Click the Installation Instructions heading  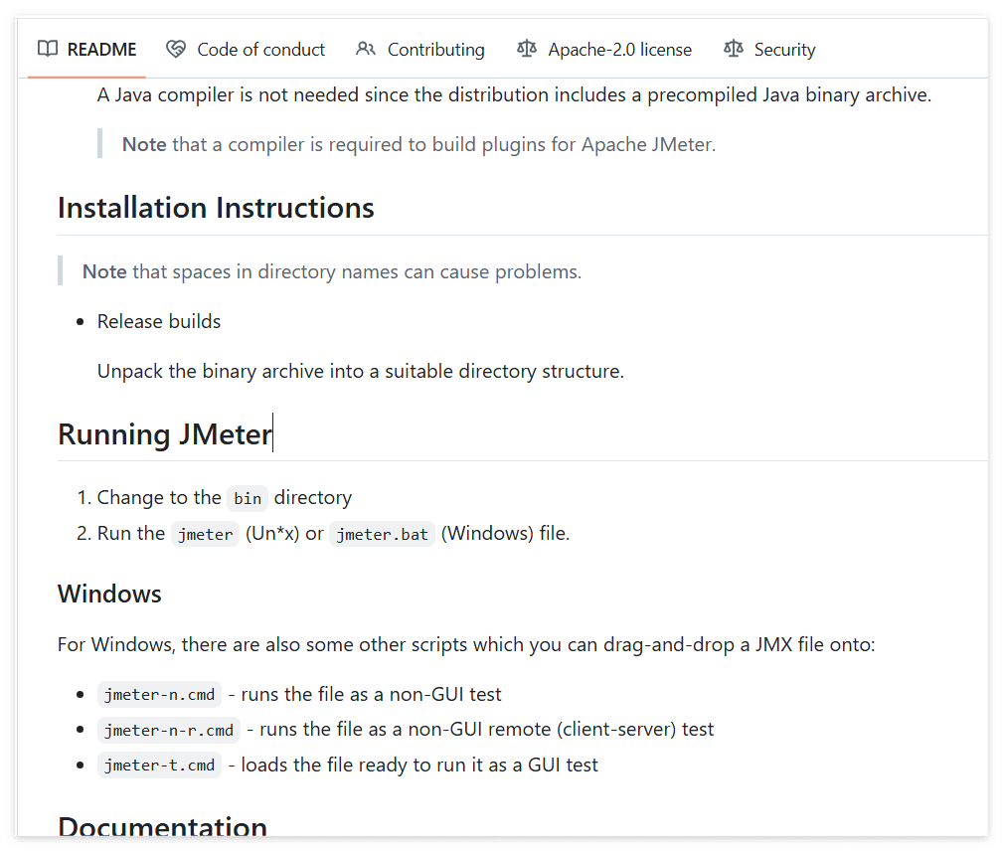coord(217,208)
